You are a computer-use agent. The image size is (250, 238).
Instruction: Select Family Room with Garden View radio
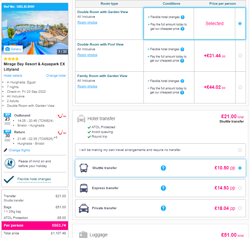pyautogui.click(x=240, y=87)
